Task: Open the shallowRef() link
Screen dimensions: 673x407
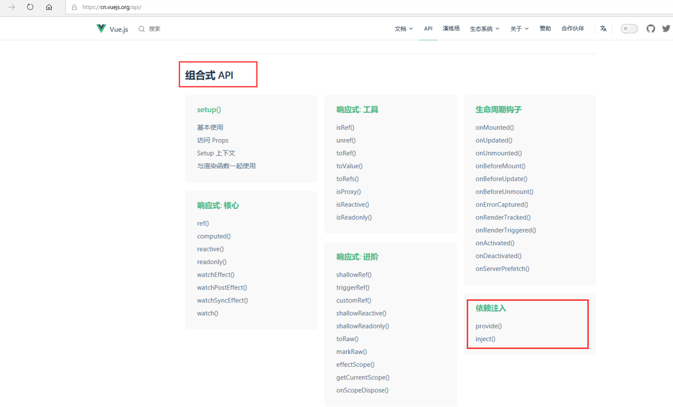Action: coord(354,274)
